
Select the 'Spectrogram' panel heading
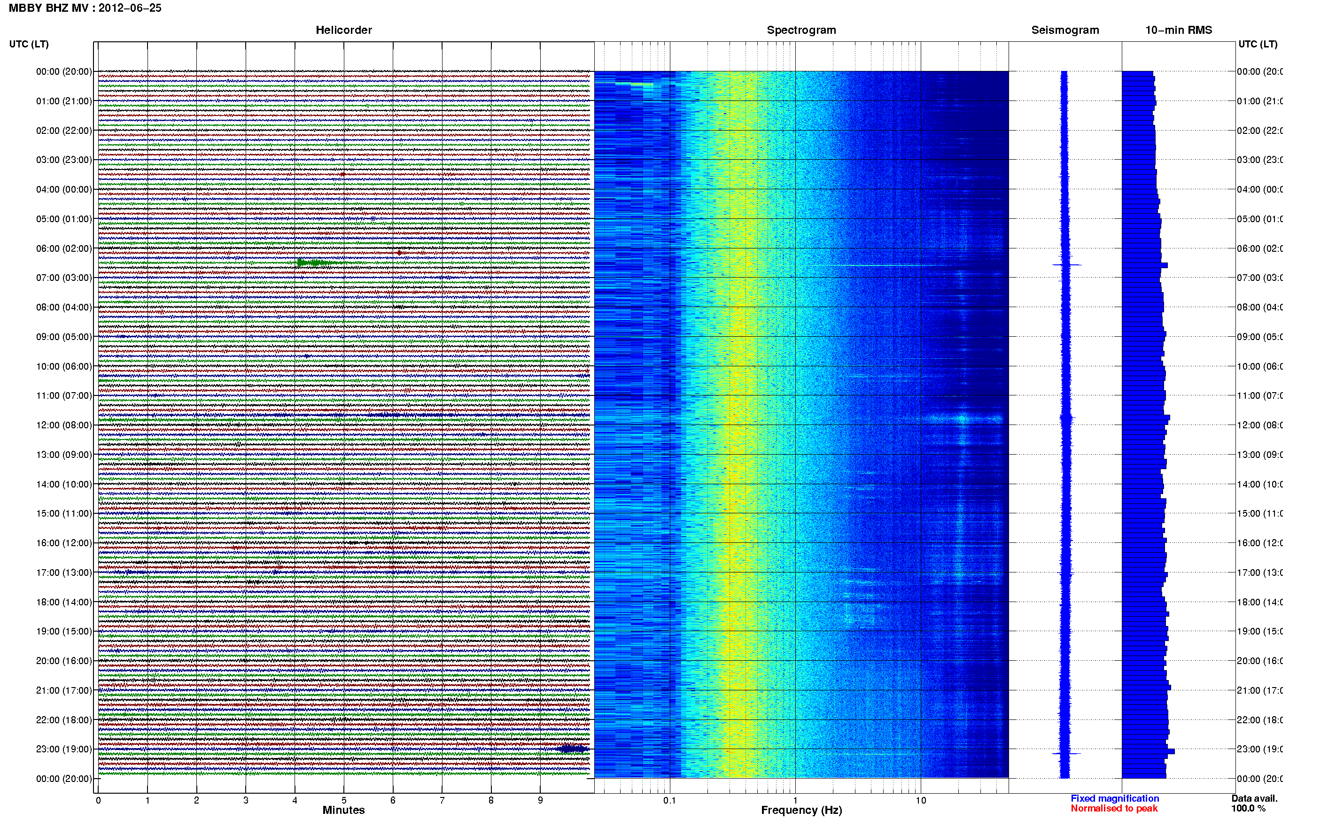click(801, 31)
